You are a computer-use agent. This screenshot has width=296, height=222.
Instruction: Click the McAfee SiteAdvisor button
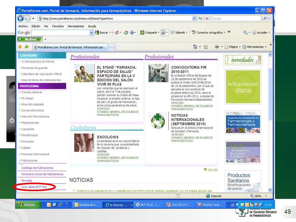pyautogui.click(x=30, y=39)
